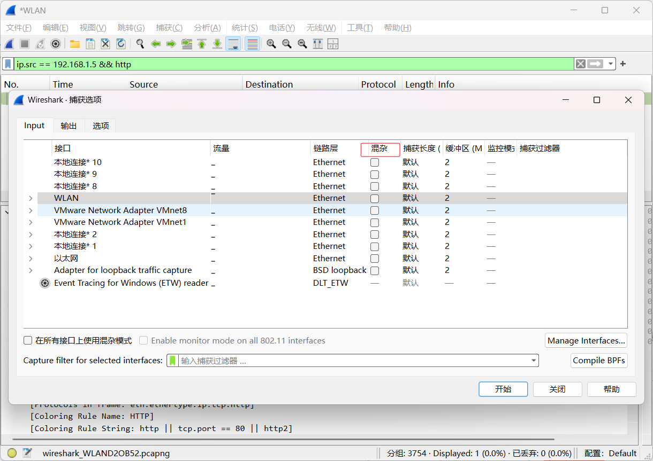Expand VMware Network Adapter VMnet8 row

[x=31, y=210]
